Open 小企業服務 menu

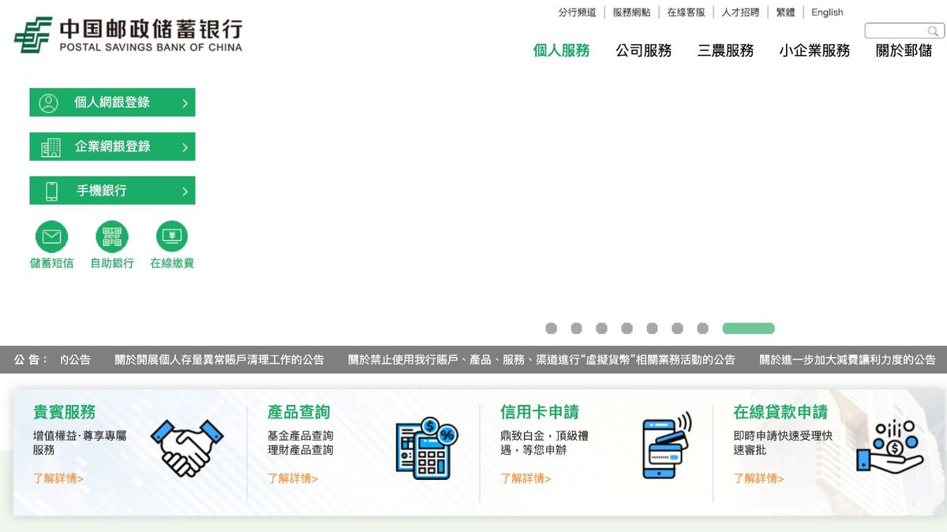(814, 50)
